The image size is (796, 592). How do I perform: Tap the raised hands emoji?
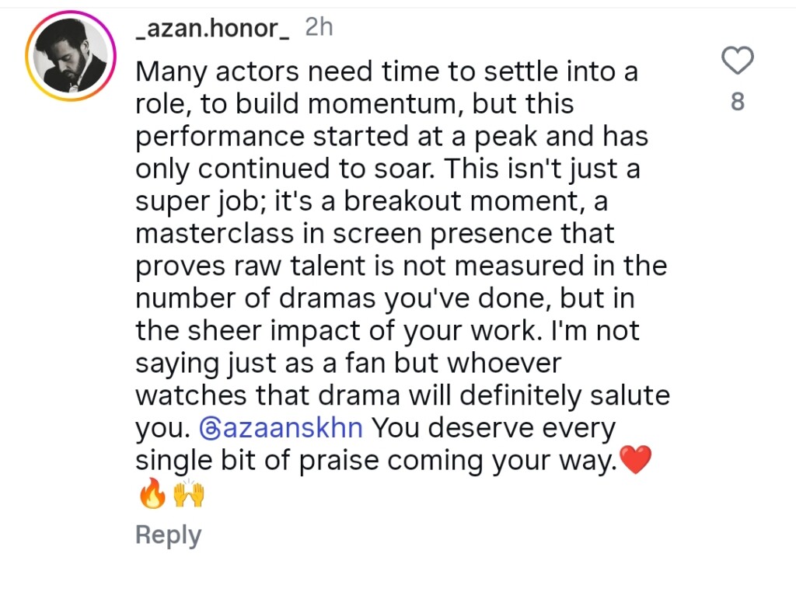189,494
